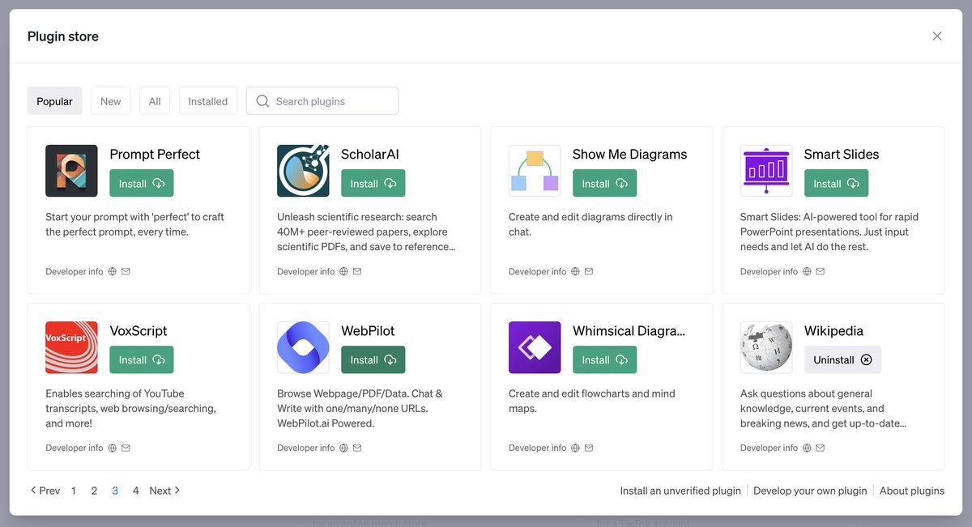Open Smart Slides developer website globe icon

coord(808,272)
